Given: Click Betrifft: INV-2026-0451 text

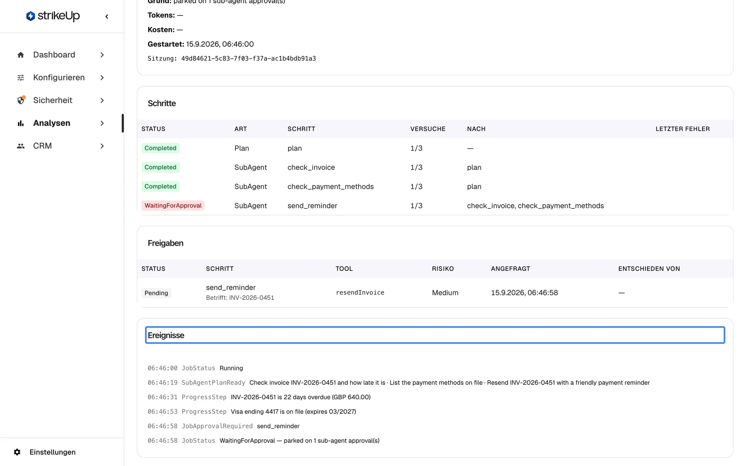Looking at the screenshot, I should [240, 298].
